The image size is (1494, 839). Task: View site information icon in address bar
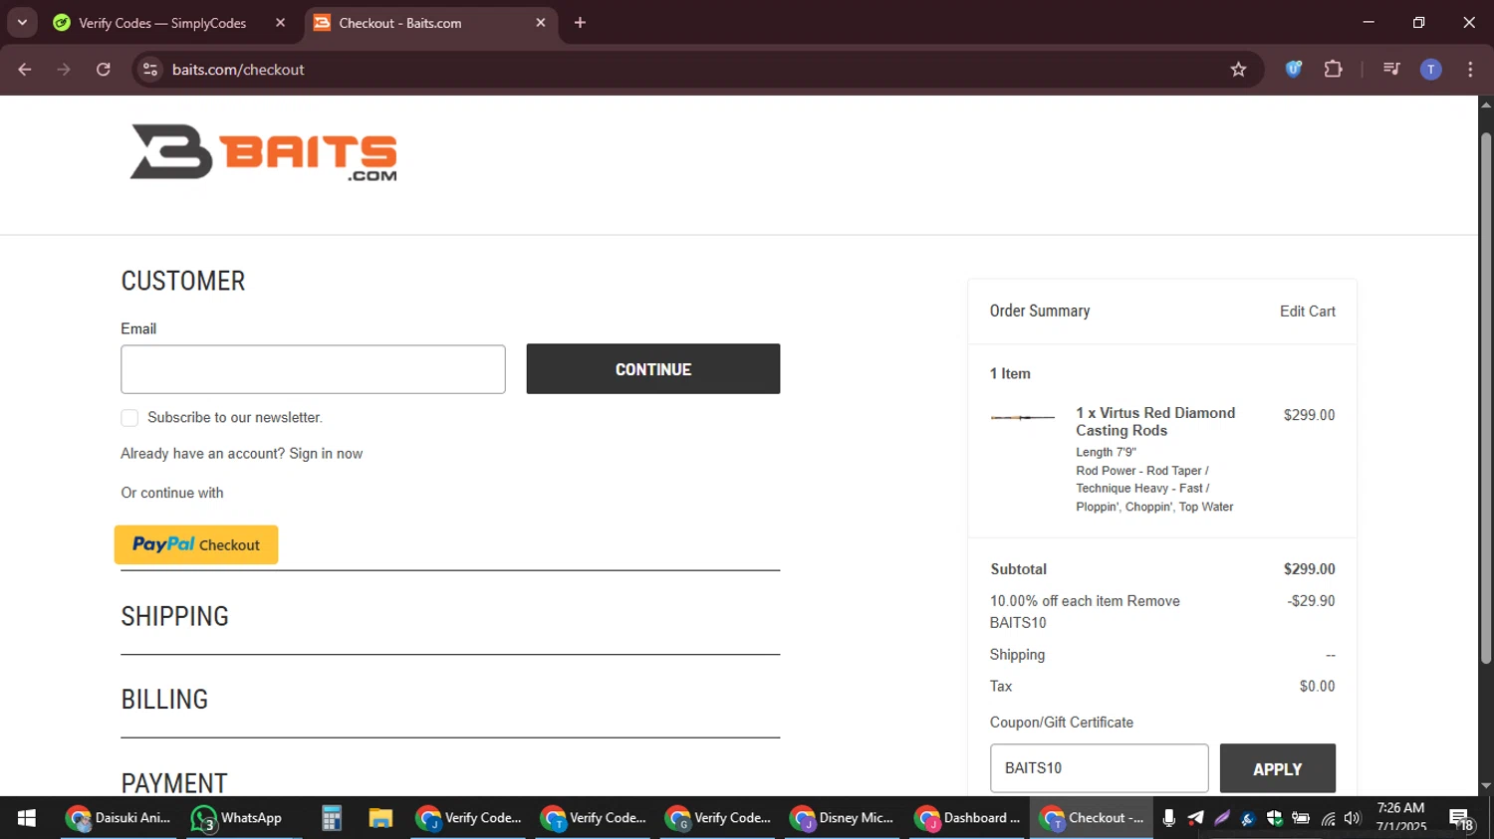[150, 70]
